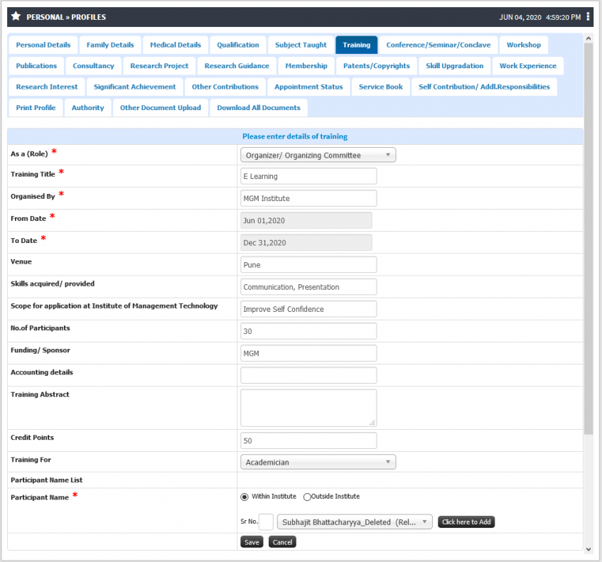
Task: Switch to the Workshop tab
Action: click(524, 45)
